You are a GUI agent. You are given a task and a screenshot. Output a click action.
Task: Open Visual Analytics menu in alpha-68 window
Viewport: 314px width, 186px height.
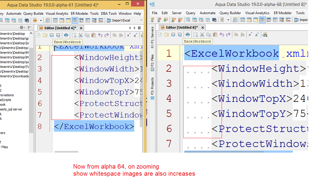tap(257, 13)
